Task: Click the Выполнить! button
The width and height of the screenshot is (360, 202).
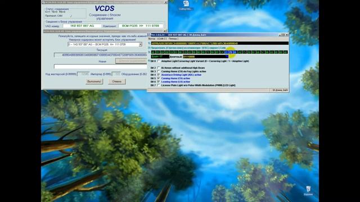Action: pos(94,81)
